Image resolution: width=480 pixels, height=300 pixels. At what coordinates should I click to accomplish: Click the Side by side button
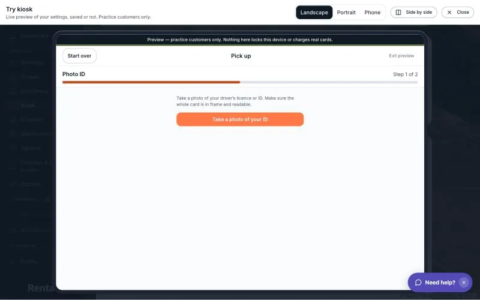pos(413,12)
